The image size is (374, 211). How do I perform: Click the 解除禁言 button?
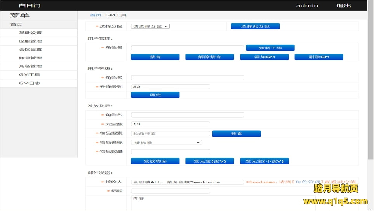pyautogui.click(x=209, y=57)
